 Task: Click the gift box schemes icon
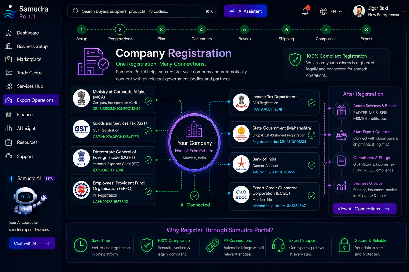(x=342, y=110)
